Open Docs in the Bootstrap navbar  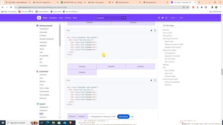point(45,18)
